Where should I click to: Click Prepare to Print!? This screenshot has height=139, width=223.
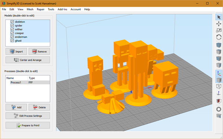tap(28, 125)
